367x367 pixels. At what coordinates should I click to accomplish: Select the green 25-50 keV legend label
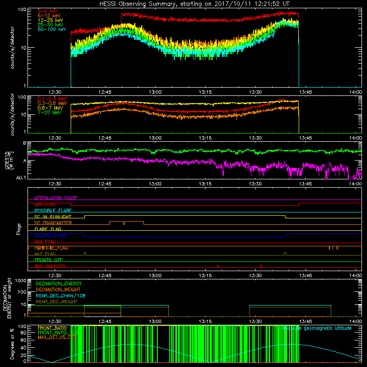[50, 25]
